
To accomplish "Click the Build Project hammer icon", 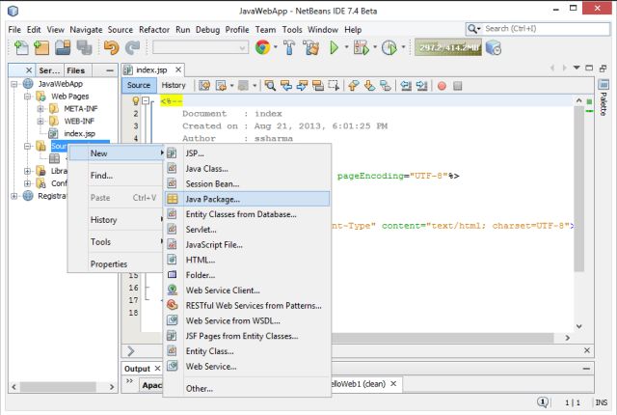I will point(289,47).
